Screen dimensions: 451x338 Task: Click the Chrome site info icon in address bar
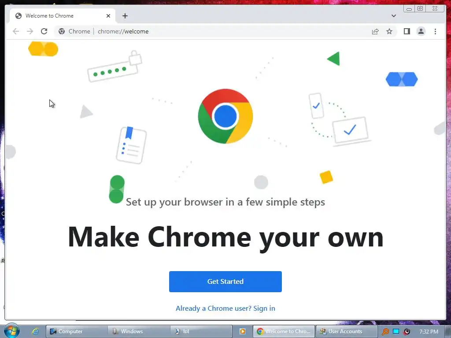coord(62,31)
